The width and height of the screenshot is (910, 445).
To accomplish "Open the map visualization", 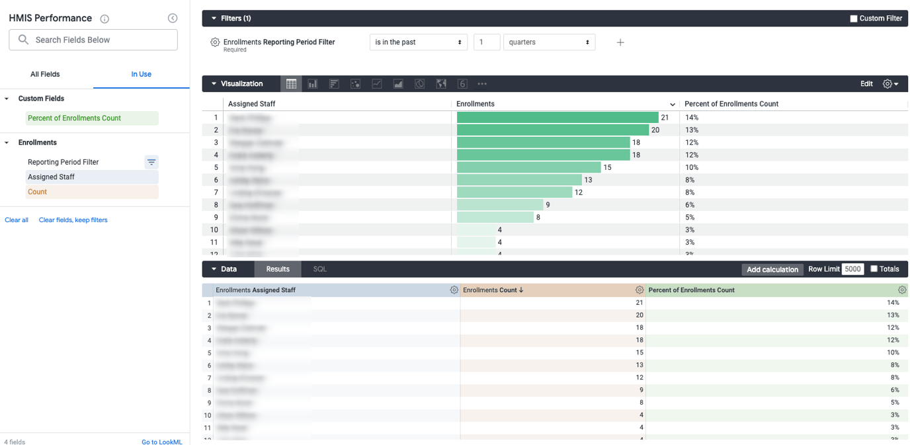I will [x=441, y=83].
